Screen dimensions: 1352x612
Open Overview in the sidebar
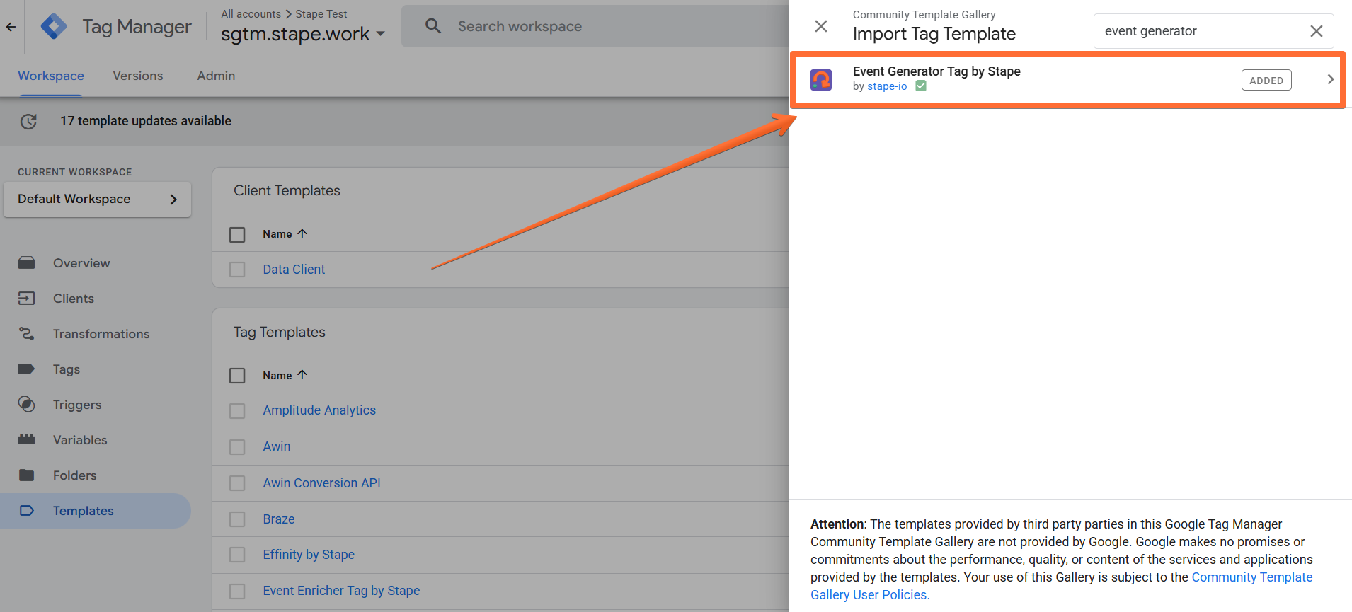tap(81, 263)
